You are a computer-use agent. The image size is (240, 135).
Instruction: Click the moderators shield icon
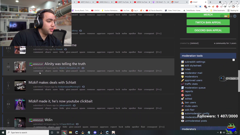point(183,76)
